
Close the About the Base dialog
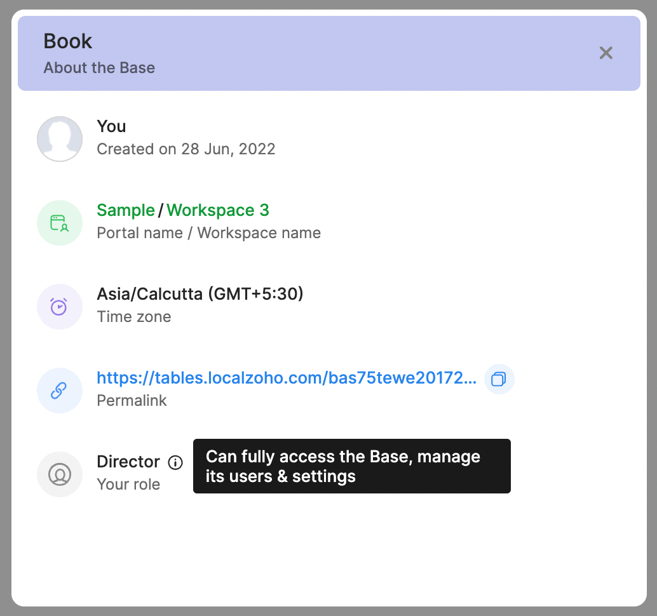[606, 53]
